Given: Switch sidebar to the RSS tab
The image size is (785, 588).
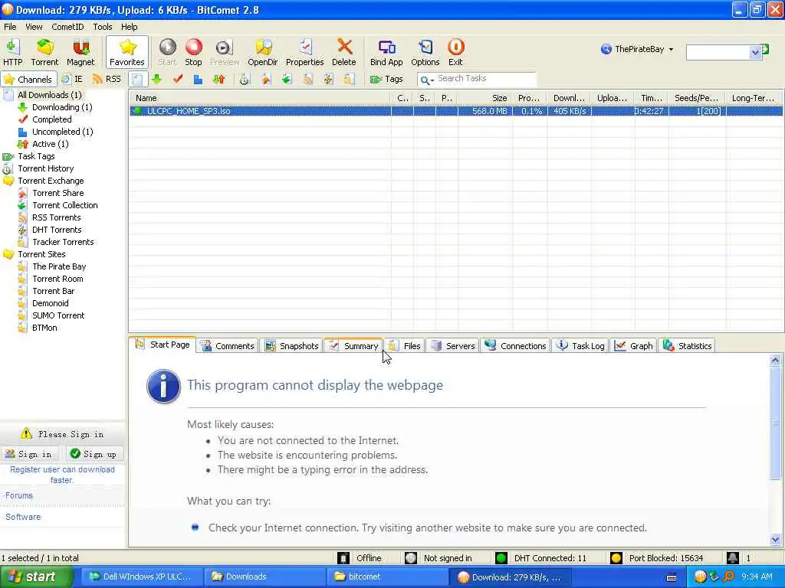Looking at the screenshot, I should 107,79.
